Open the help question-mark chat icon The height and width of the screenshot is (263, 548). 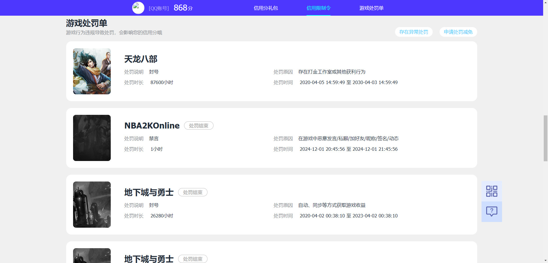click(x=491, y=212)
